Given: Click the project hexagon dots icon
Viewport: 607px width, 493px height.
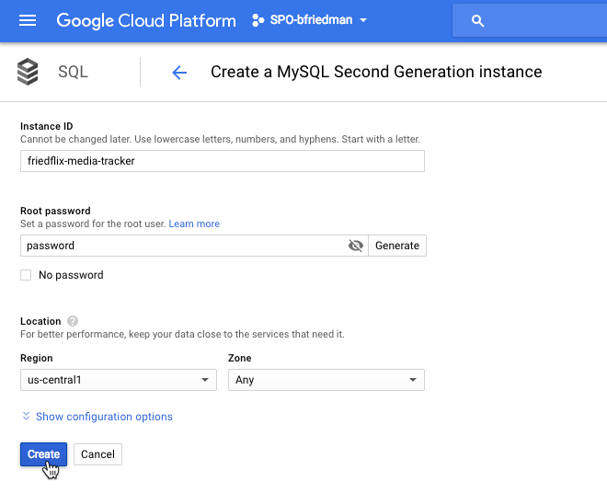Looking at the screenshot, I should pos(258,20).
